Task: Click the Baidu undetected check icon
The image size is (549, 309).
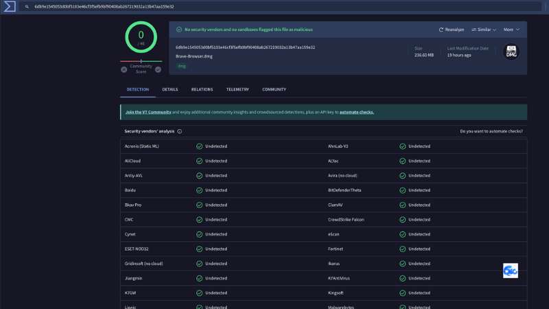Action: point(199,191)
